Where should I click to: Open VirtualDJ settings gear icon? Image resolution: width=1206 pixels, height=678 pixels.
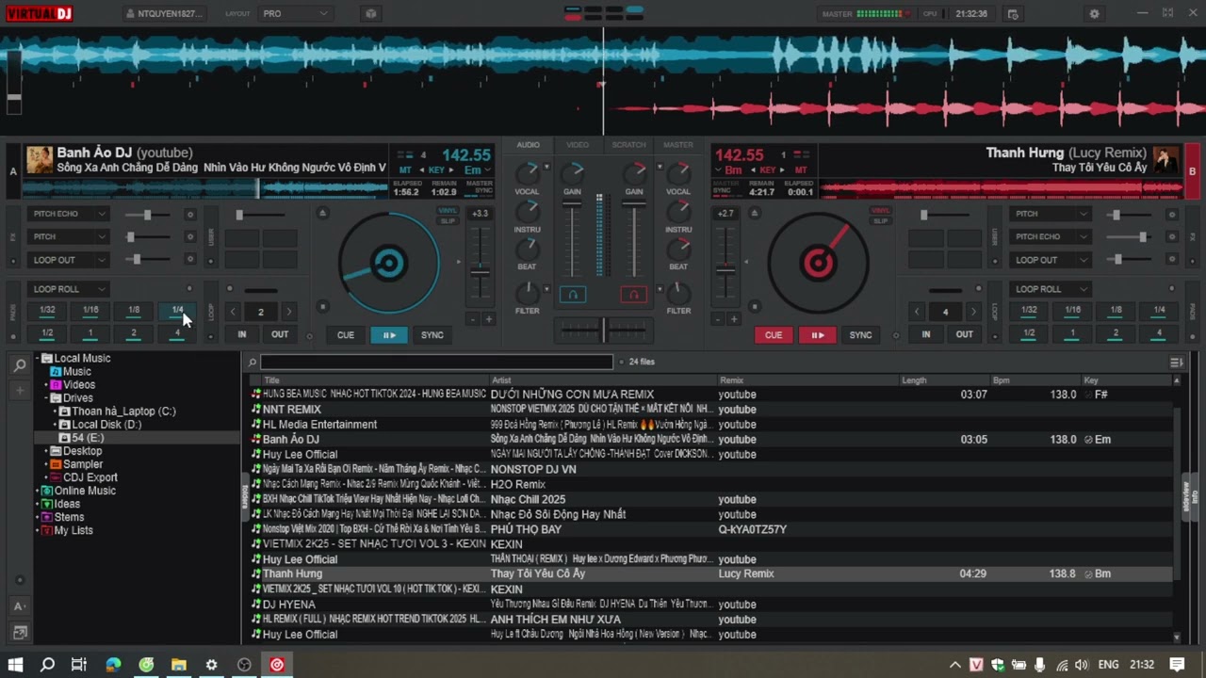pyautogui.click(x=1094, y=14)
